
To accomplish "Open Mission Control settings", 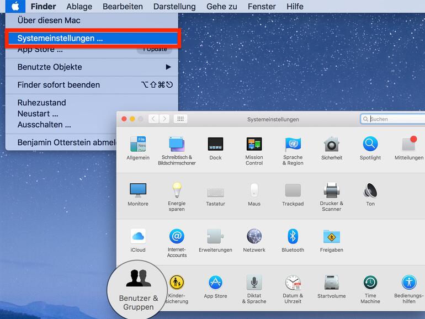I will tap(254, 151).
